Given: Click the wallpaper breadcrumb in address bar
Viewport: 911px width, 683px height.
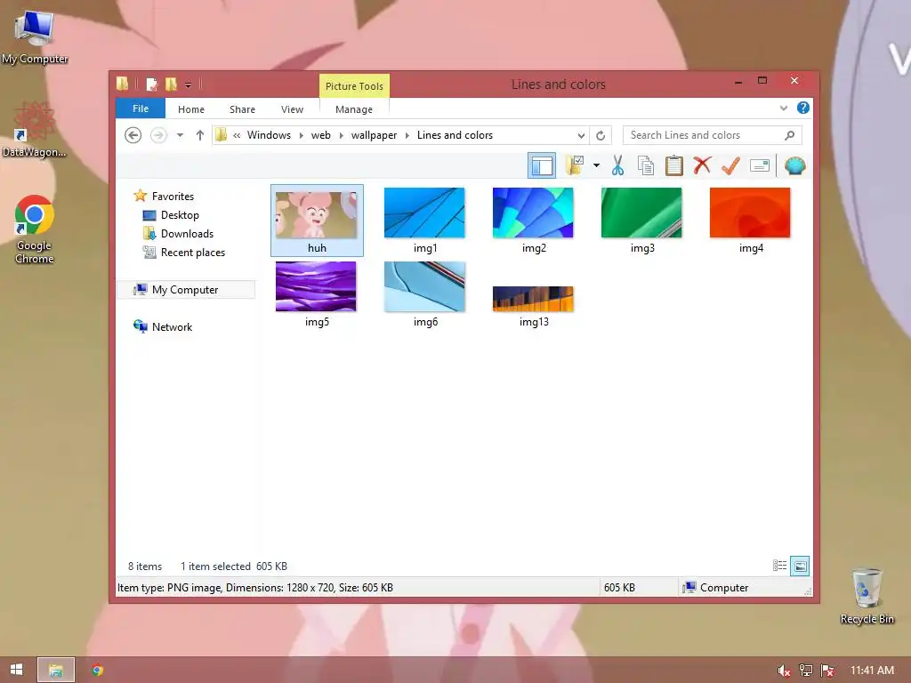Looking at the screenshot, I should [375, 135].
